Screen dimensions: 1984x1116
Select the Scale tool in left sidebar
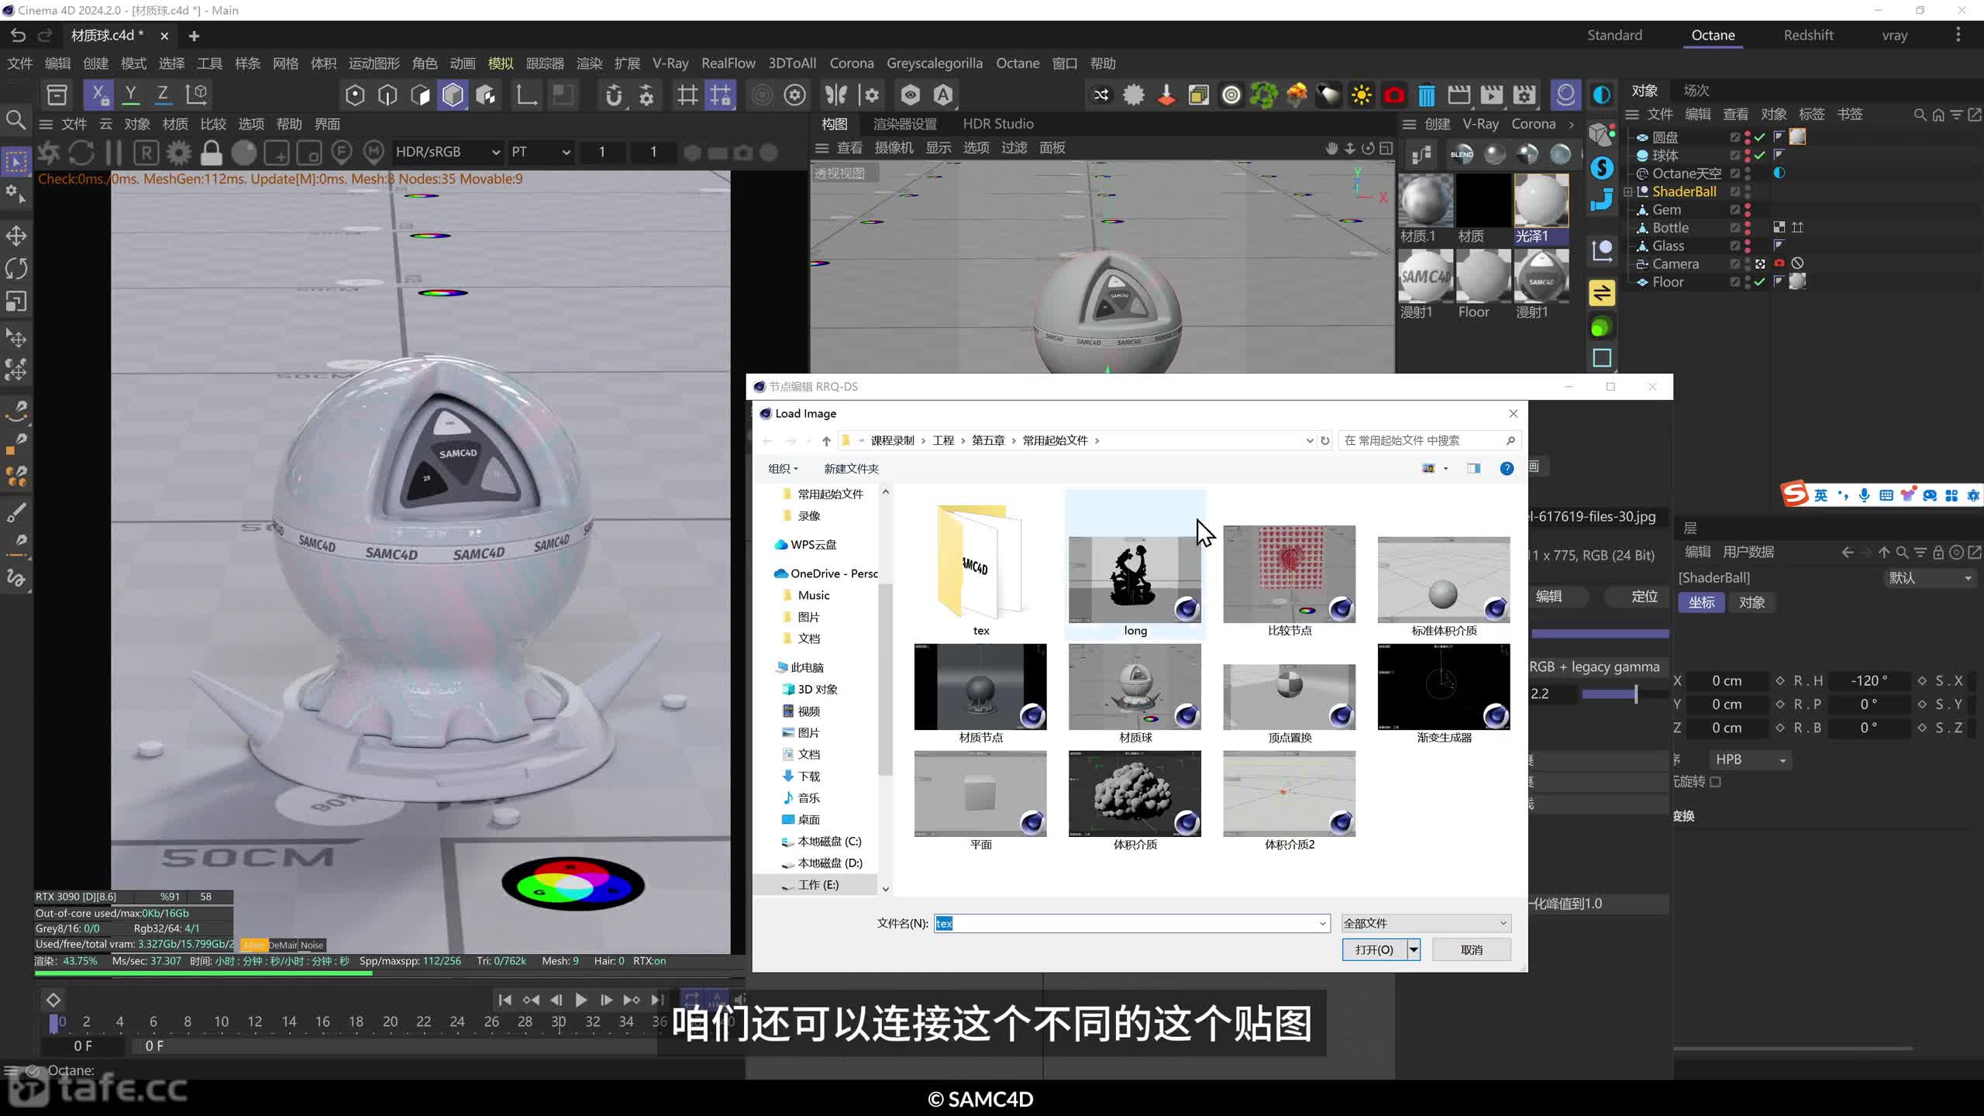click(16, 301)
